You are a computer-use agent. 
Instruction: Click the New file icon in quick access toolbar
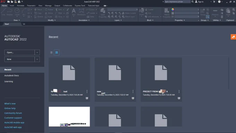point(8,2)
